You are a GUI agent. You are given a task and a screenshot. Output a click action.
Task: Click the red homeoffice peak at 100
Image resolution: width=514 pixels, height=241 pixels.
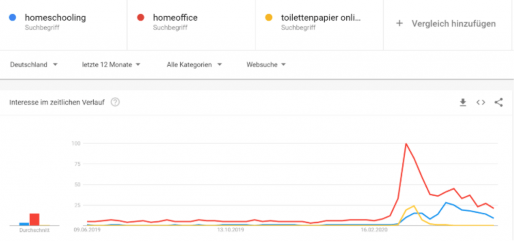click(x=406, y=144)
